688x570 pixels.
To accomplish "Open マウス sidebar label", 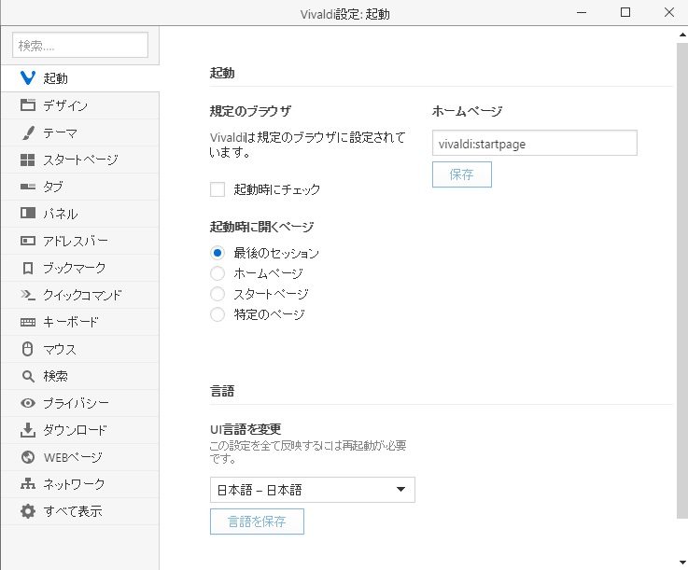I will [x=59, y=350].
